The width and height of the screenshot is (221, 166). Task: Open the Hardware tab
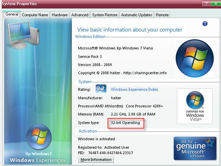(x=60, y=15)
